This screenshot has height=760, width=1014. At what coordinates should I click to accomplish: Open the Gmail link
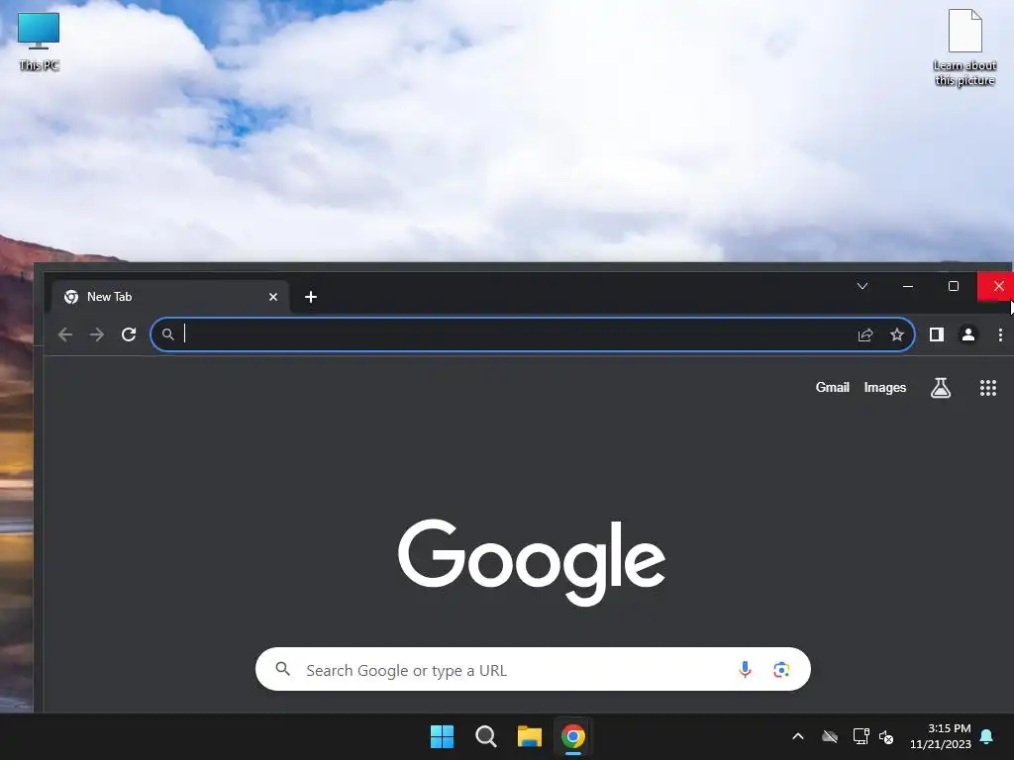(x=832, y=387)
